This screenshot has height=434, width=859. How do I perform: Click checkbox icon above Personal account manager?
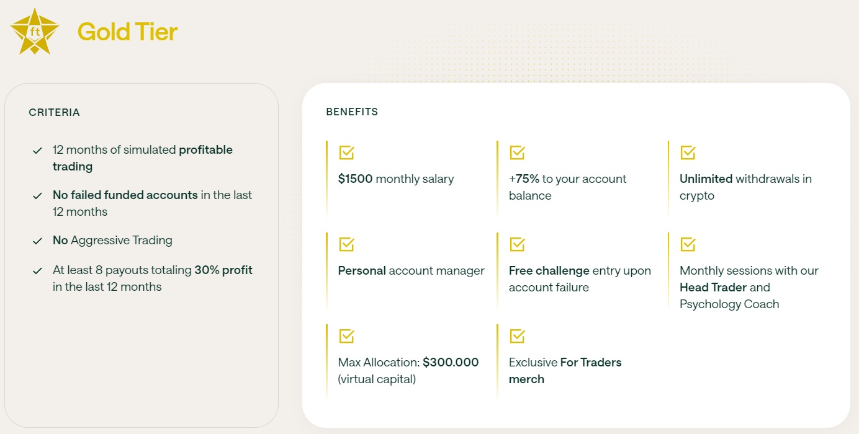tap(346, 244)
